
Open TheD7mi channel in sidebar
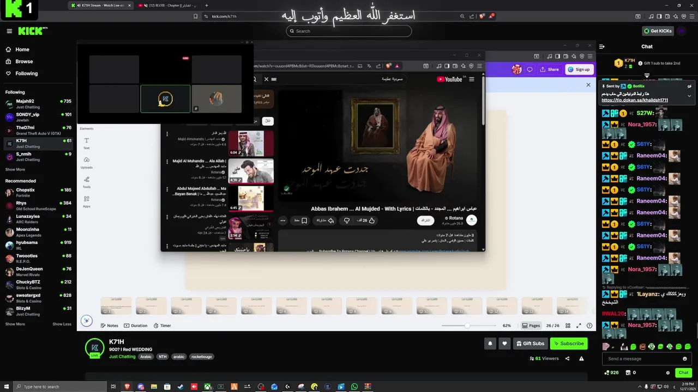pos(38,130)
